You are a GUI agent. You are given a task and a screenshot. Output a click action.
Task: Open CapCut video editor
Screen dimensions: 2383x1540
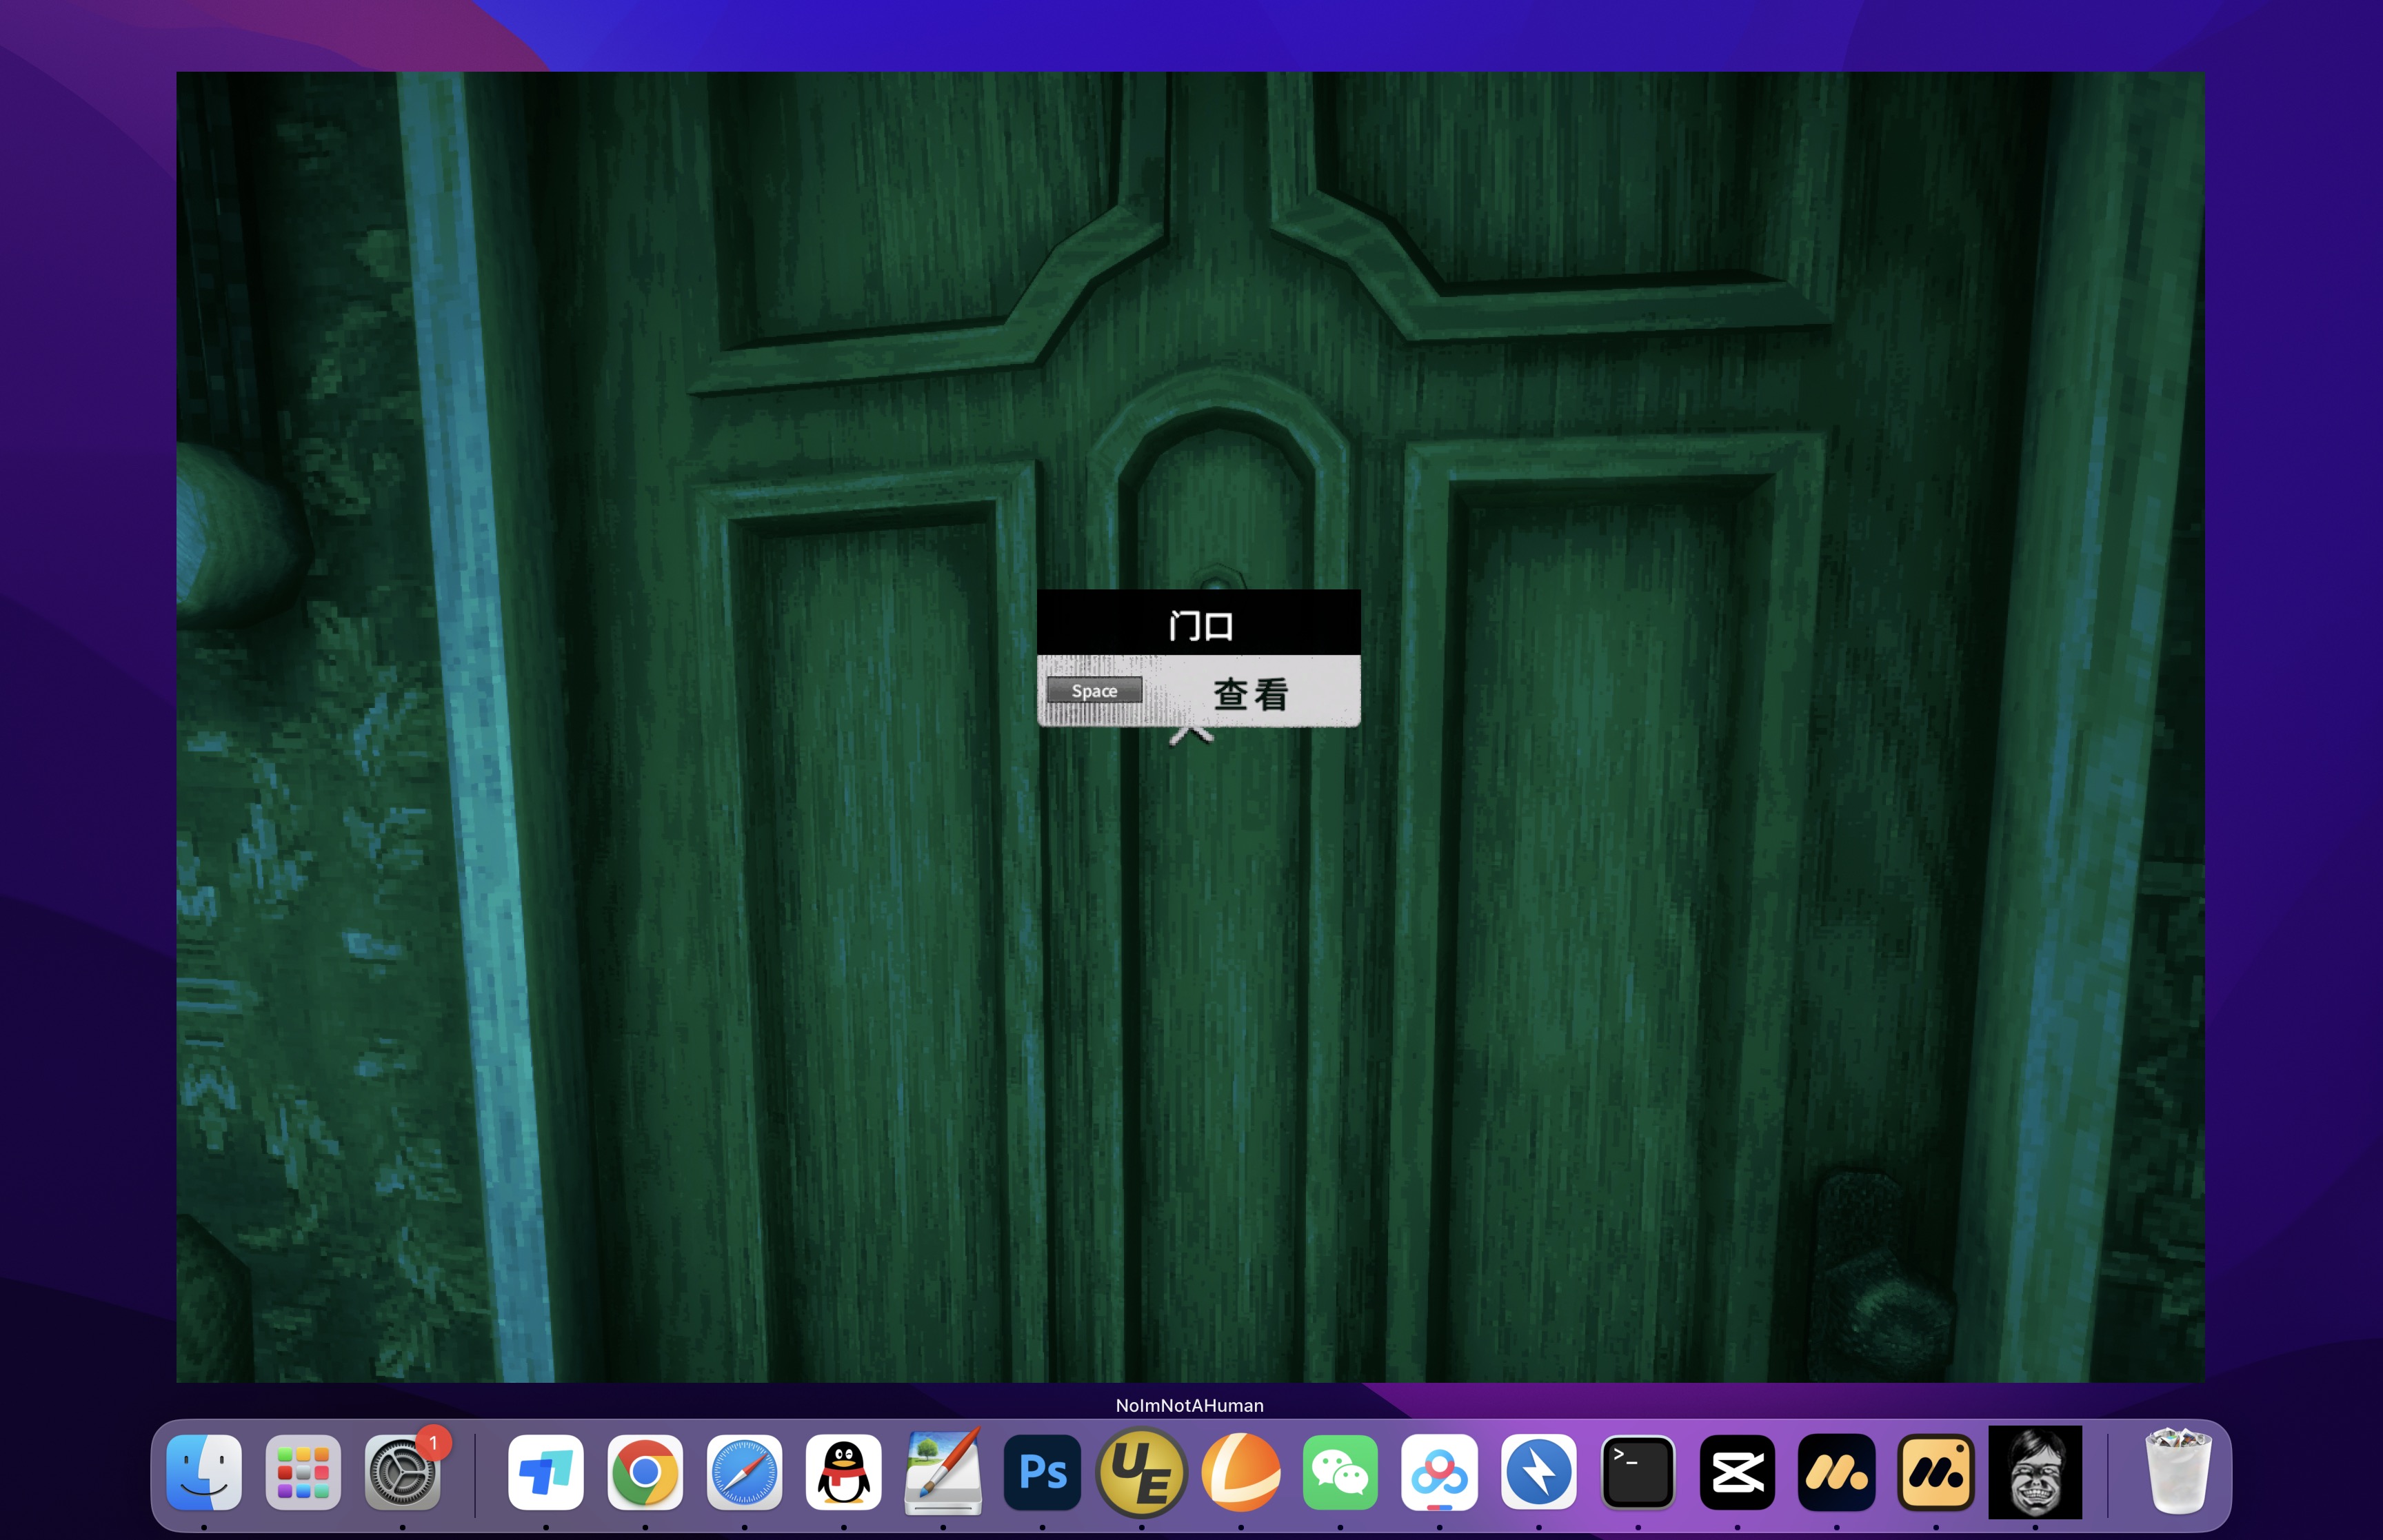[x=1737, y=1472]
